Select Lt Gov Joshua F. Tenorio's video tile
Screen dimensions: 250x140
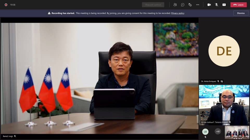pos(224,105)
